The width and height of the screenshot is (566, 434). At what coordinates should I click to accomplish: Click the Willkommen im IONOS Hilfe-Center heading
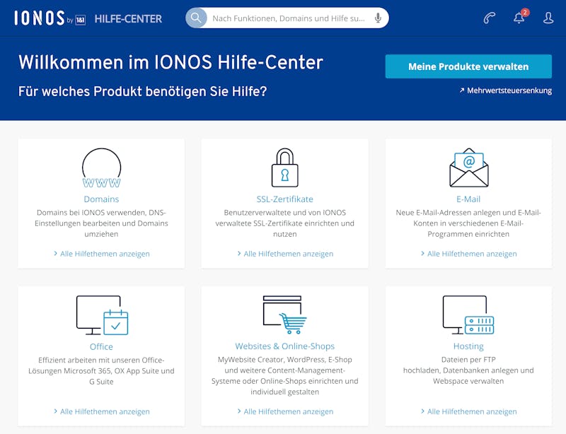click(x=171, y=62)
